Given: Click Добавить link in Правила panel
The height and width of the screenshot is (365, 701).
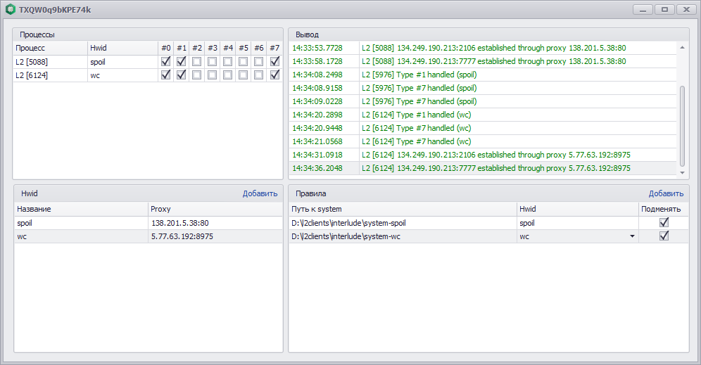Looking at the screenshot, I should (x=666, y=193).
